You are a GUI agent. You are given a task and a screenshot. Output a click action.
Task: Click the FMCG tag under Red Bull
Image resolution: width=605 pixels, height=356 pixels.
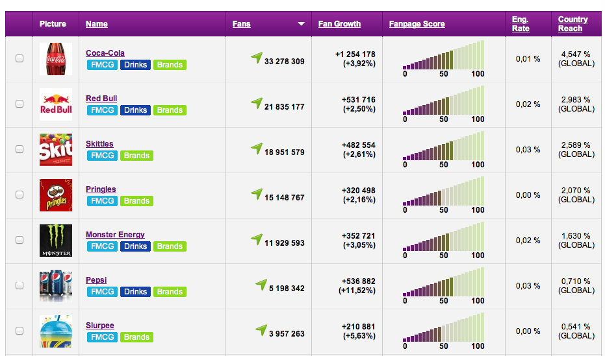102,110
